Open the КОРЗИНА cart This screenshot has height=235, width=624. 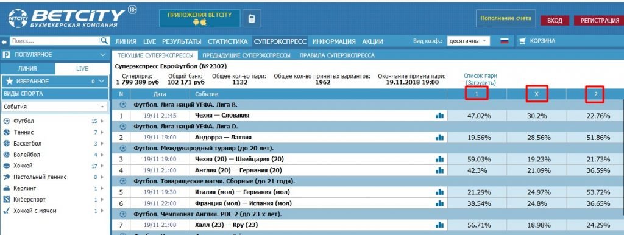point(537,41)
